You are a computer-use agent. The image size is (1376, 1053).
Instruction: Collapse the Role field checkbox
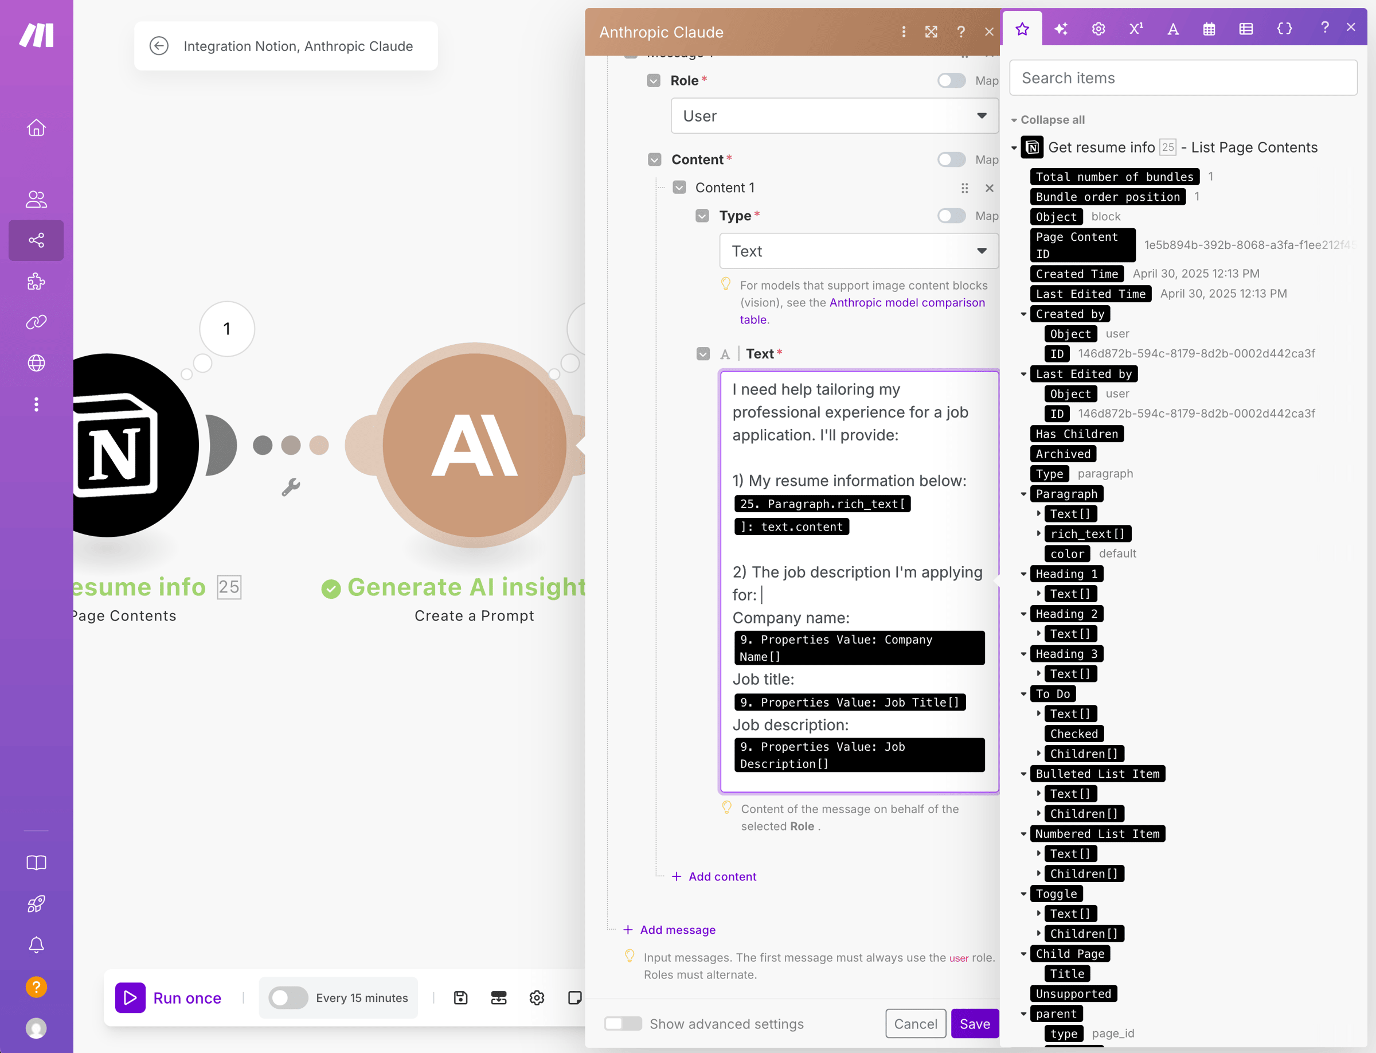point(654,80)
